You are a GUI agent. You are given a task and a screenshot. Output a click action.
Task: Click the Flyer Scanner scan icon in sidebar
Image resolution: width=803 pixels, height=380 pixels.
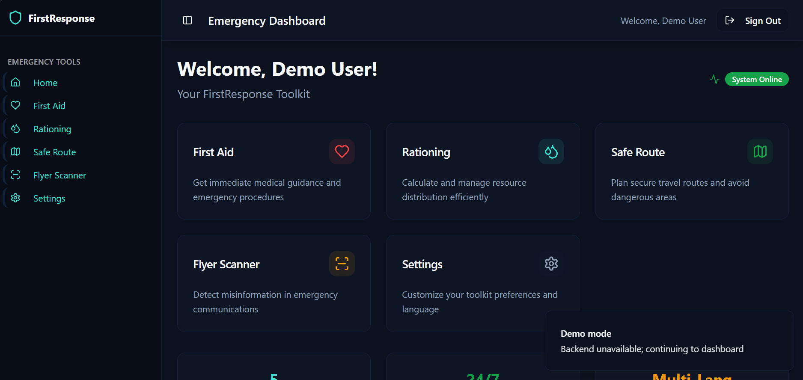click(x=15, y=175)
